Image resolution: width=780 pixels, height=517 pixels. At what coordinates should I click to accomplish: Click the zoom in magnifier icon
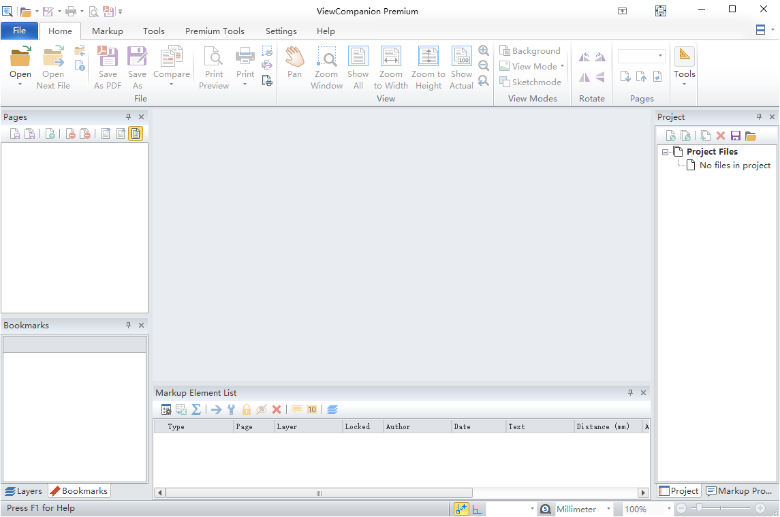pyautogui.click(x=484, y=50)
